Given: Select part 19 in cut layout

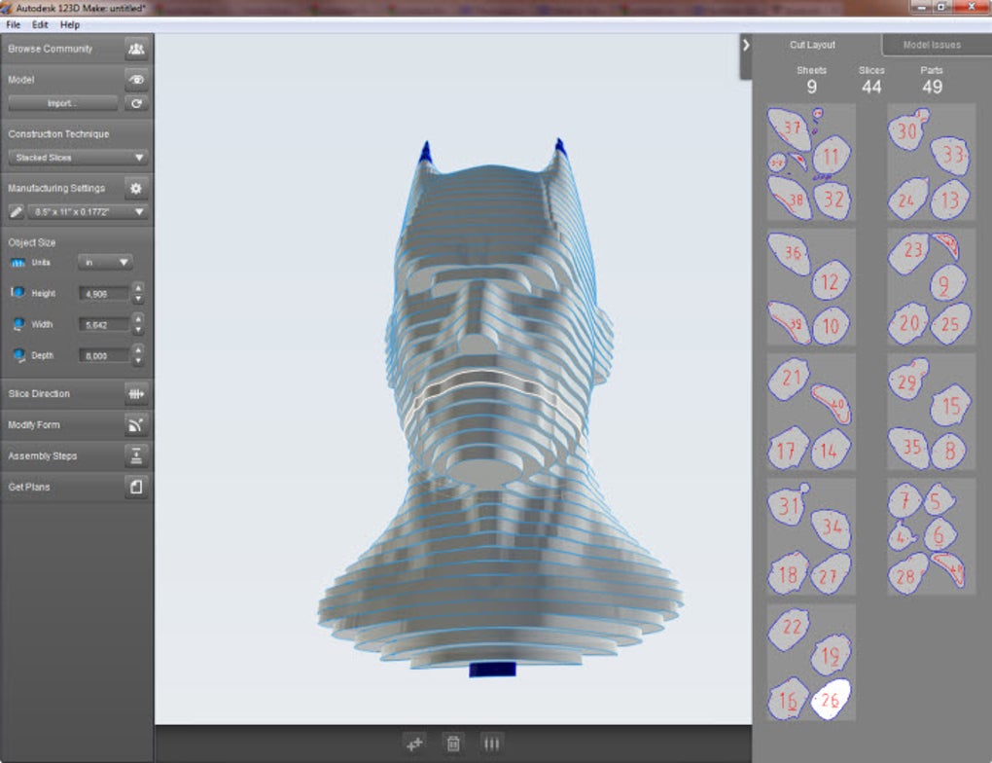Looking at the screenshot, I should (832, 656).
